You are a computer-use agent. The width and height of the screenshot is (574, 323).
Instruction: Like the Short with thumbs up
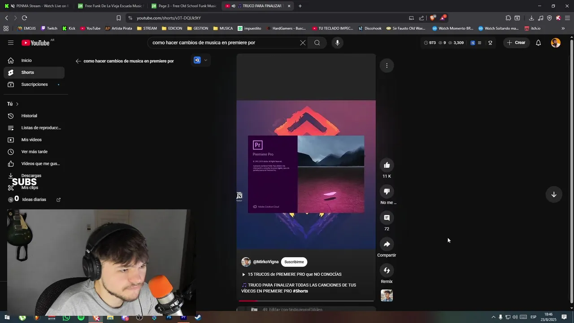[387, 165]
